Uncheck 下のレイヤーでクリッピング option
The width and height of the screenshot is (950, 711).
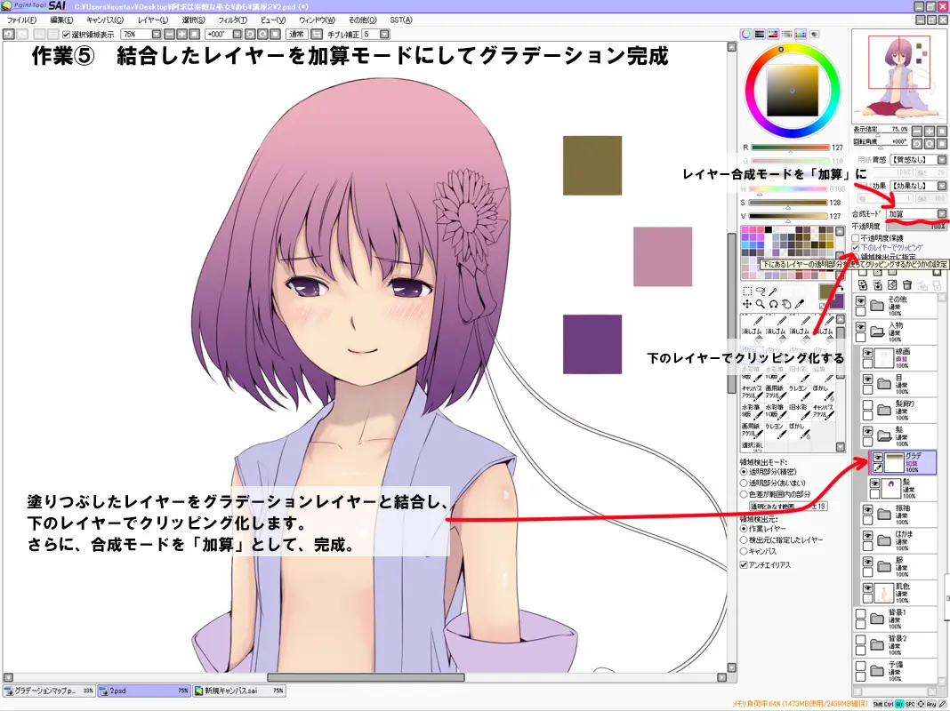[x=856, y=248]
